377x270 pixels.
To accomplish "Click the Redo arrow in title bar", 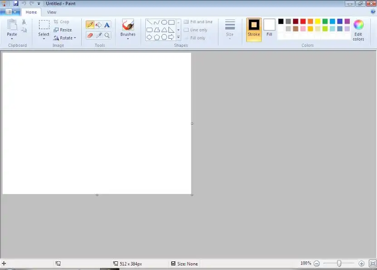I will (32, 3).
